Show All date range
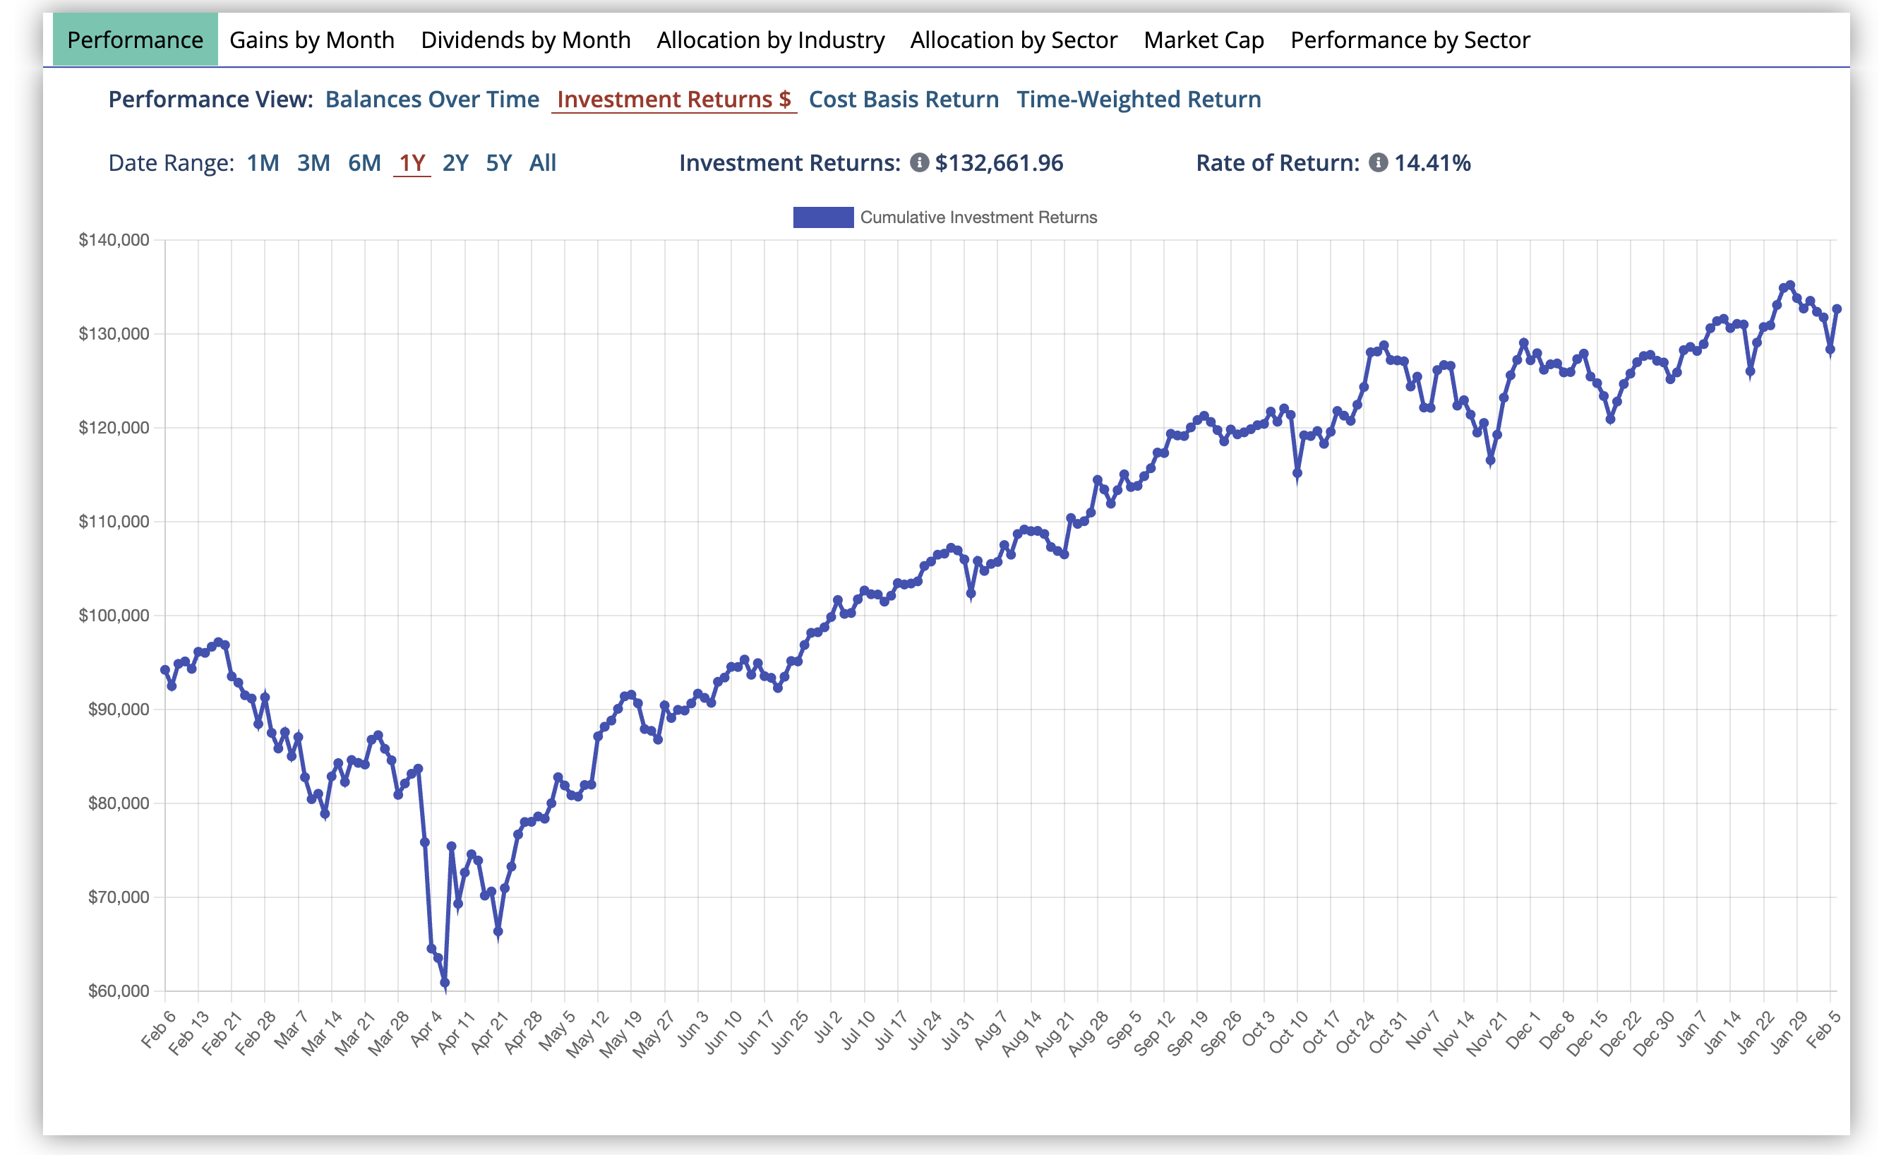 pos(543,162)
